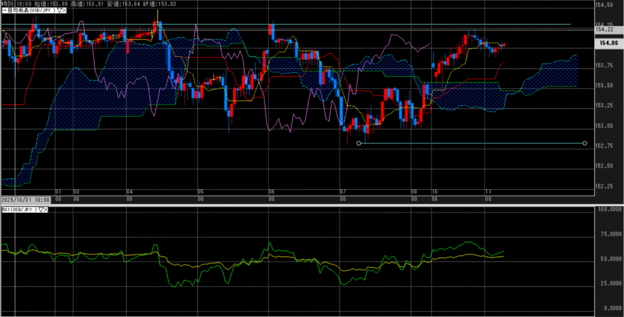Grab the left circle handle of the lower trendline
Image resolution: width=624 pixels, height=317 pixels.
click(x=358, y=144)
